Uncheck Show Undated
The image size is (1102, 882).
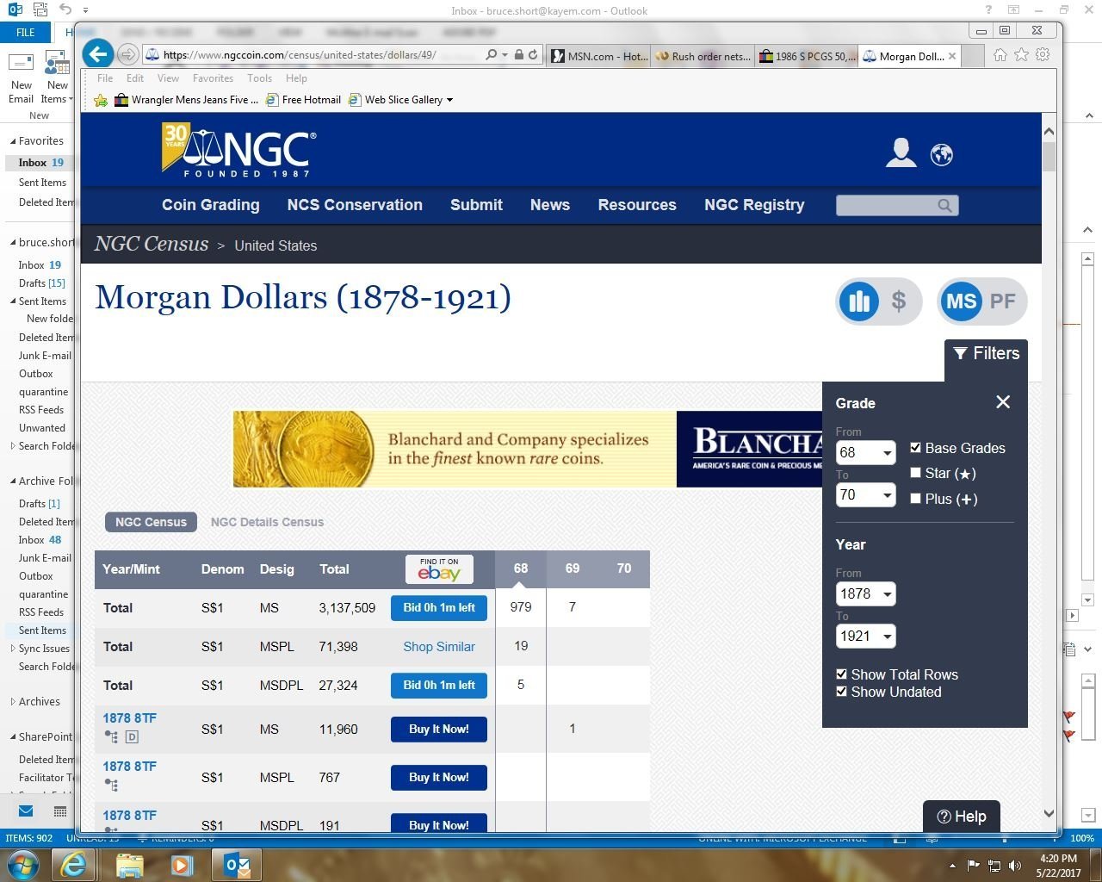coord(841,692)
